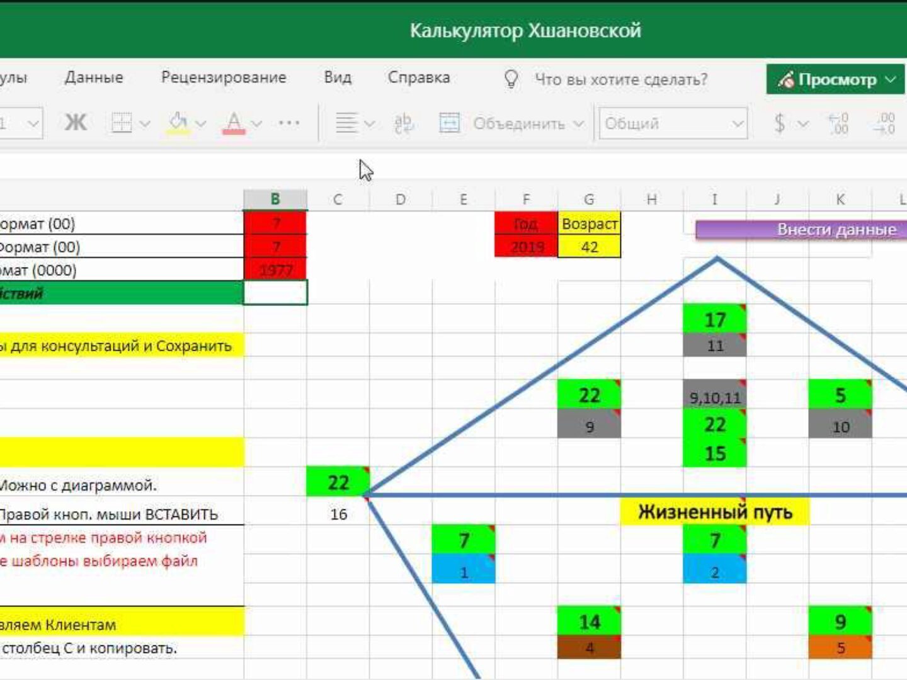Toggle wrap text in the toolbar
The width and height of the screenshot is (907, 680).
(403, 123)
